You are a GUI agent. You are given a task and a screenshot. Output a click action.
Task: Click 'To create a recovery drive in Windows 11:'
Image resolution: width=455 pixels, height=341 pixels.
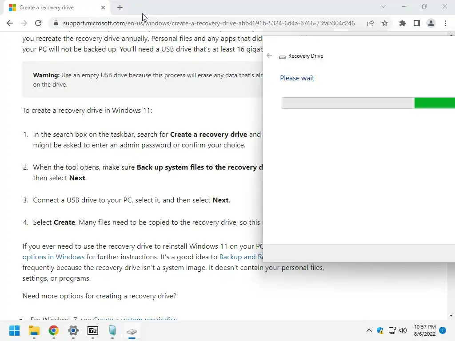[87, 111]
